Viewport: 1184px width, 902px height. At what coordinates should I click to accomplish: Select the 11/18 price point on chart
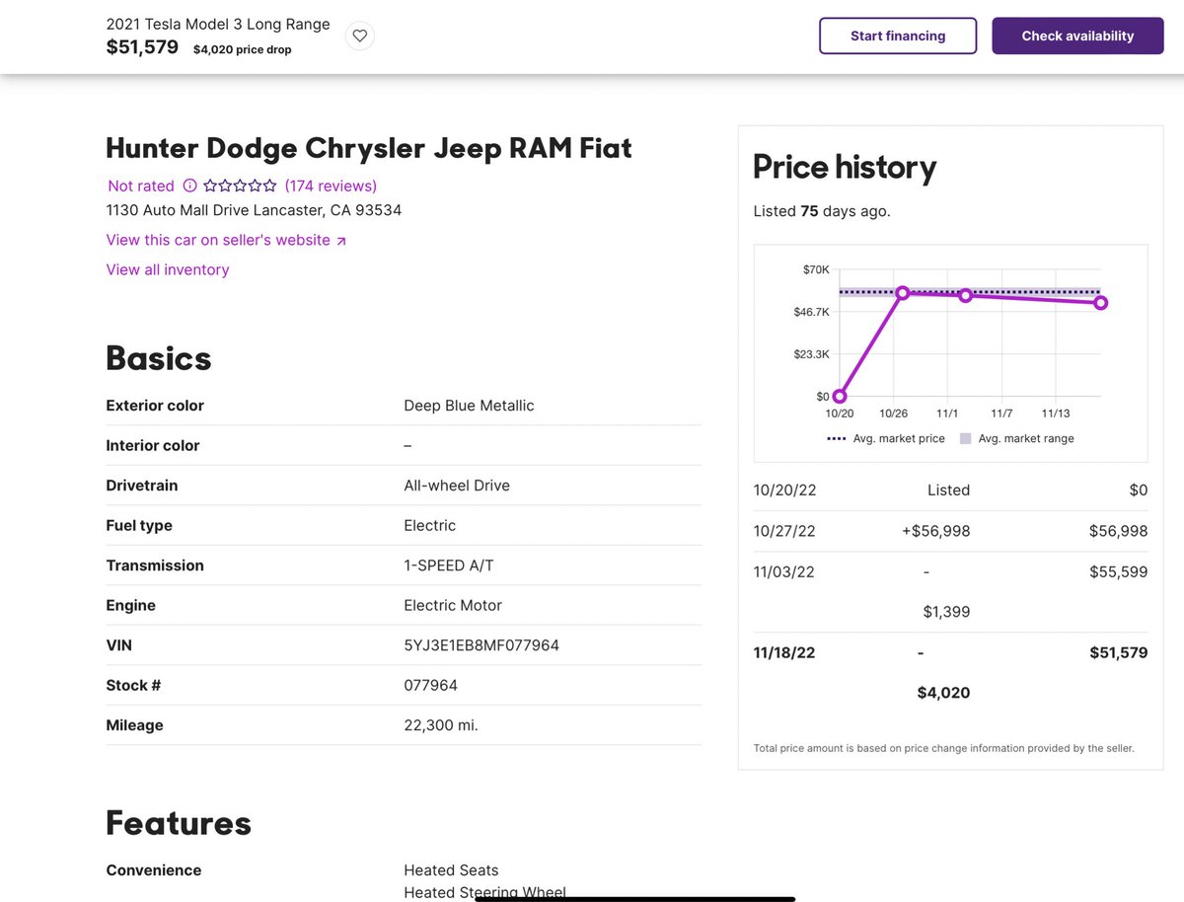coord(1101,303)
